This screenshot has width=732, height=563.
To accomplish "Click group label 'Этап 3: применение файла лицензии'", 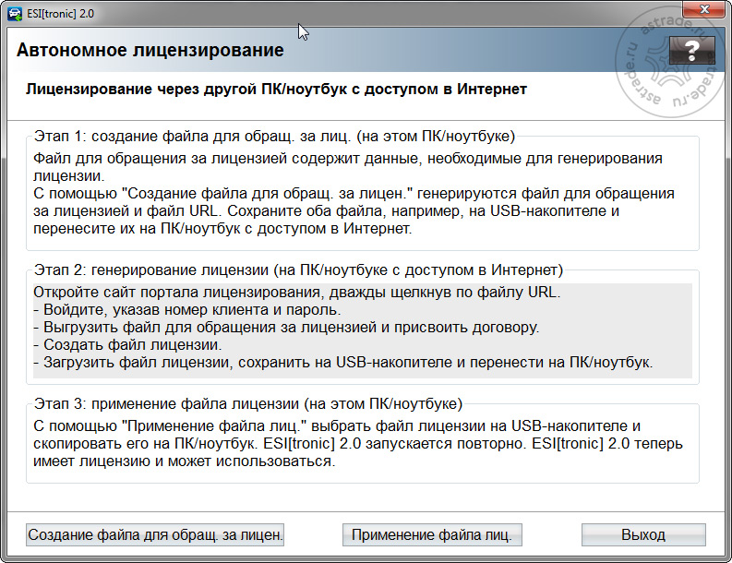I will tap(167, 404).
